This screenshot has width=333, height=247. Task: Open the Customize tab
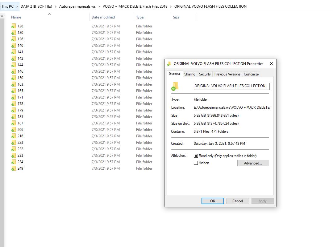point(251,74)
